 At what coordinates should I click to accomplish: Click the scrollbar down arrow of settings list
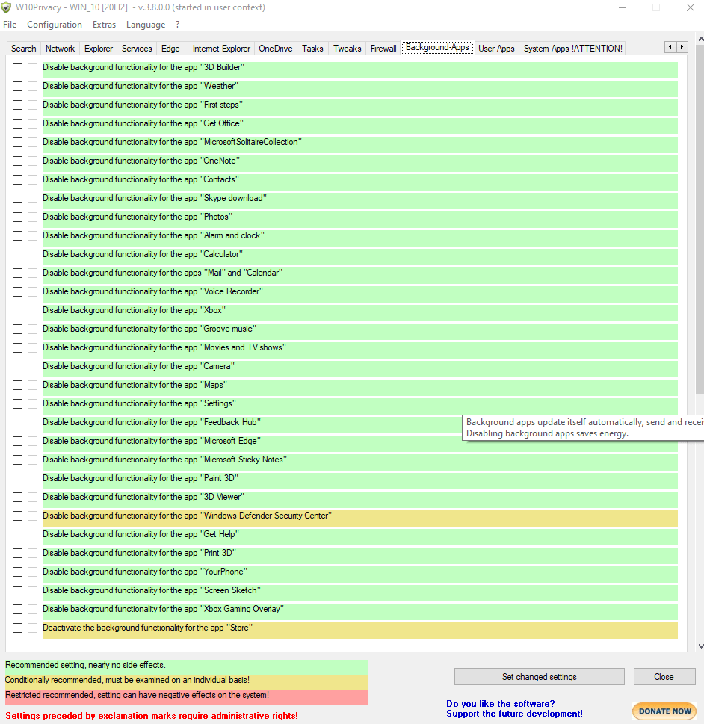click(700, 646)
